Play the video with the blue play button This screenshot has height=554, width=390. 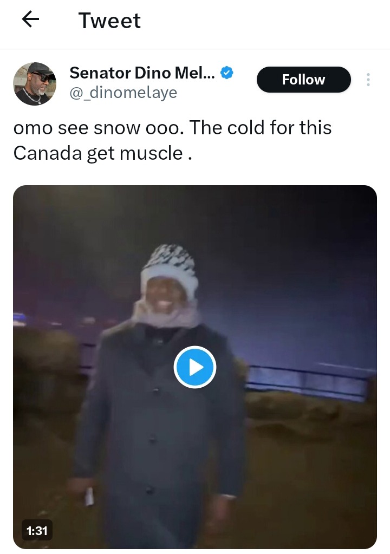click(195, 368)
